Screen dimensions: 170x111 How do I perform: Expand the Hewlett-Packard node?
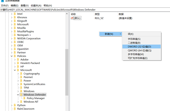pos(15,63)
